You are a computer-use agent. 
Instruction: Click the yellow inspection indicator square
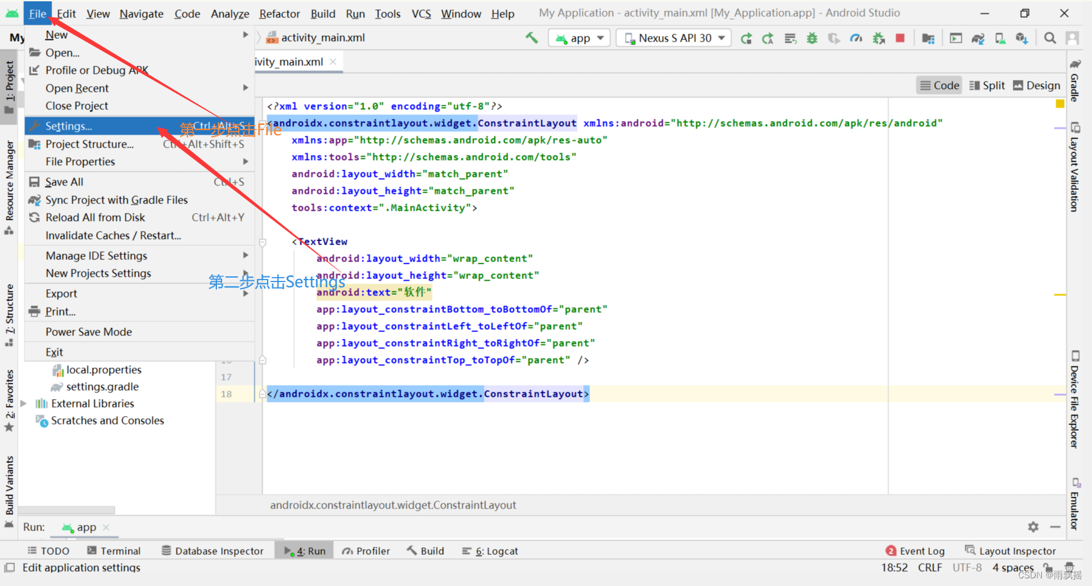(1060, 104)
